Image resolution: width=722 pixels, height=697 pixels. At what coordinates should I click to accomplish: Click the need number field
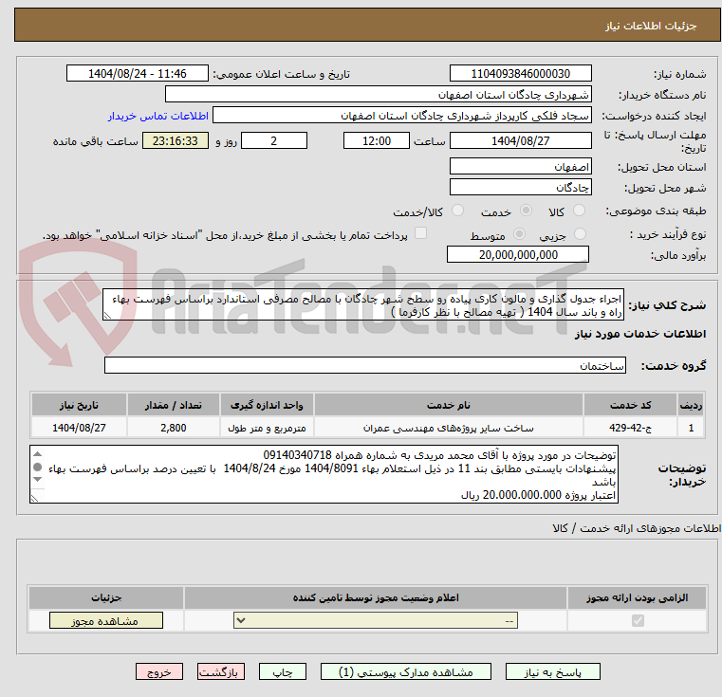click(x=520, y=74)
